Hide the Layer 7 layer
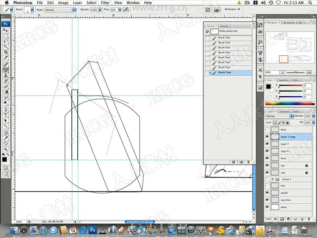This screenshot has height=238, width=317. [267, 144]
